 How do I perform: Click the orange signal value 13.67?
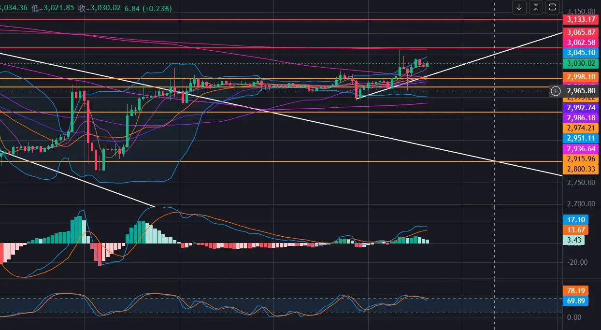point(575,230)
